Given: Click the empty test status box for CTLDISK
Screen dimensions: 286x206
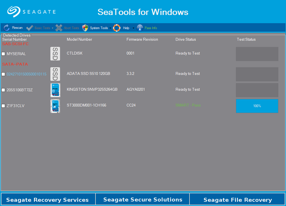Looking at the screenshot, I should click(257, 54).
